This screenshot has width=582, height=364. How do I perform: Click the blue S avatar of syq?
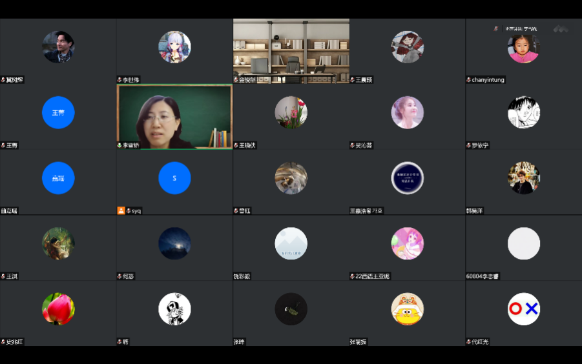coord(174,178)
